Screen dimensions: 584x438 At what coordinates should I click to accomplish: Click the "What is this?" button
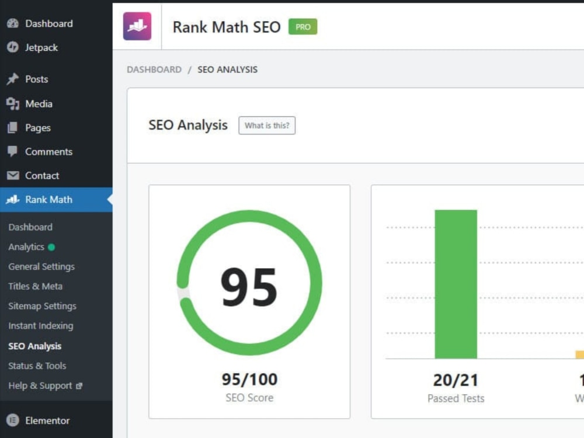[x=267, y=126]
